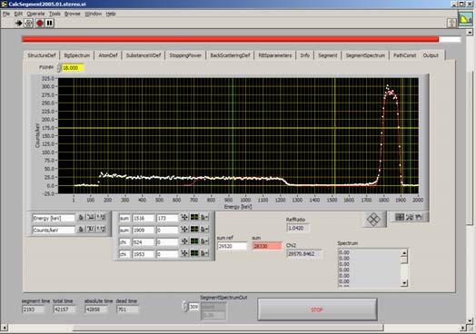Click the VI icon pane at top right
476x334 pixels.
tap(466, 20)
